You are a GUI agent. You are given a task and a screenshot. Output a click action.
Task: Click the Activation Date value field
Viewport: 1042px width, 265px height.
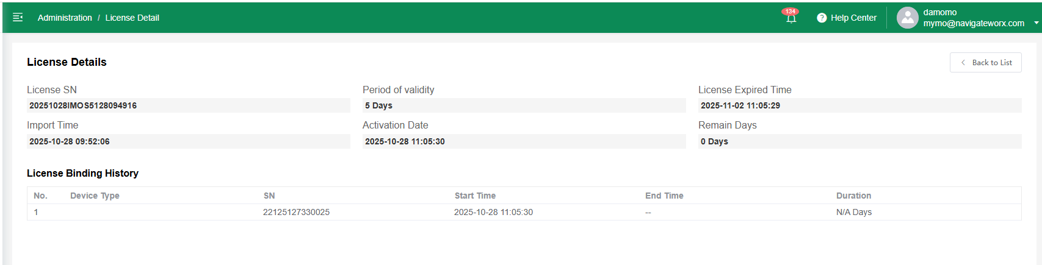[x=524, y=141]
